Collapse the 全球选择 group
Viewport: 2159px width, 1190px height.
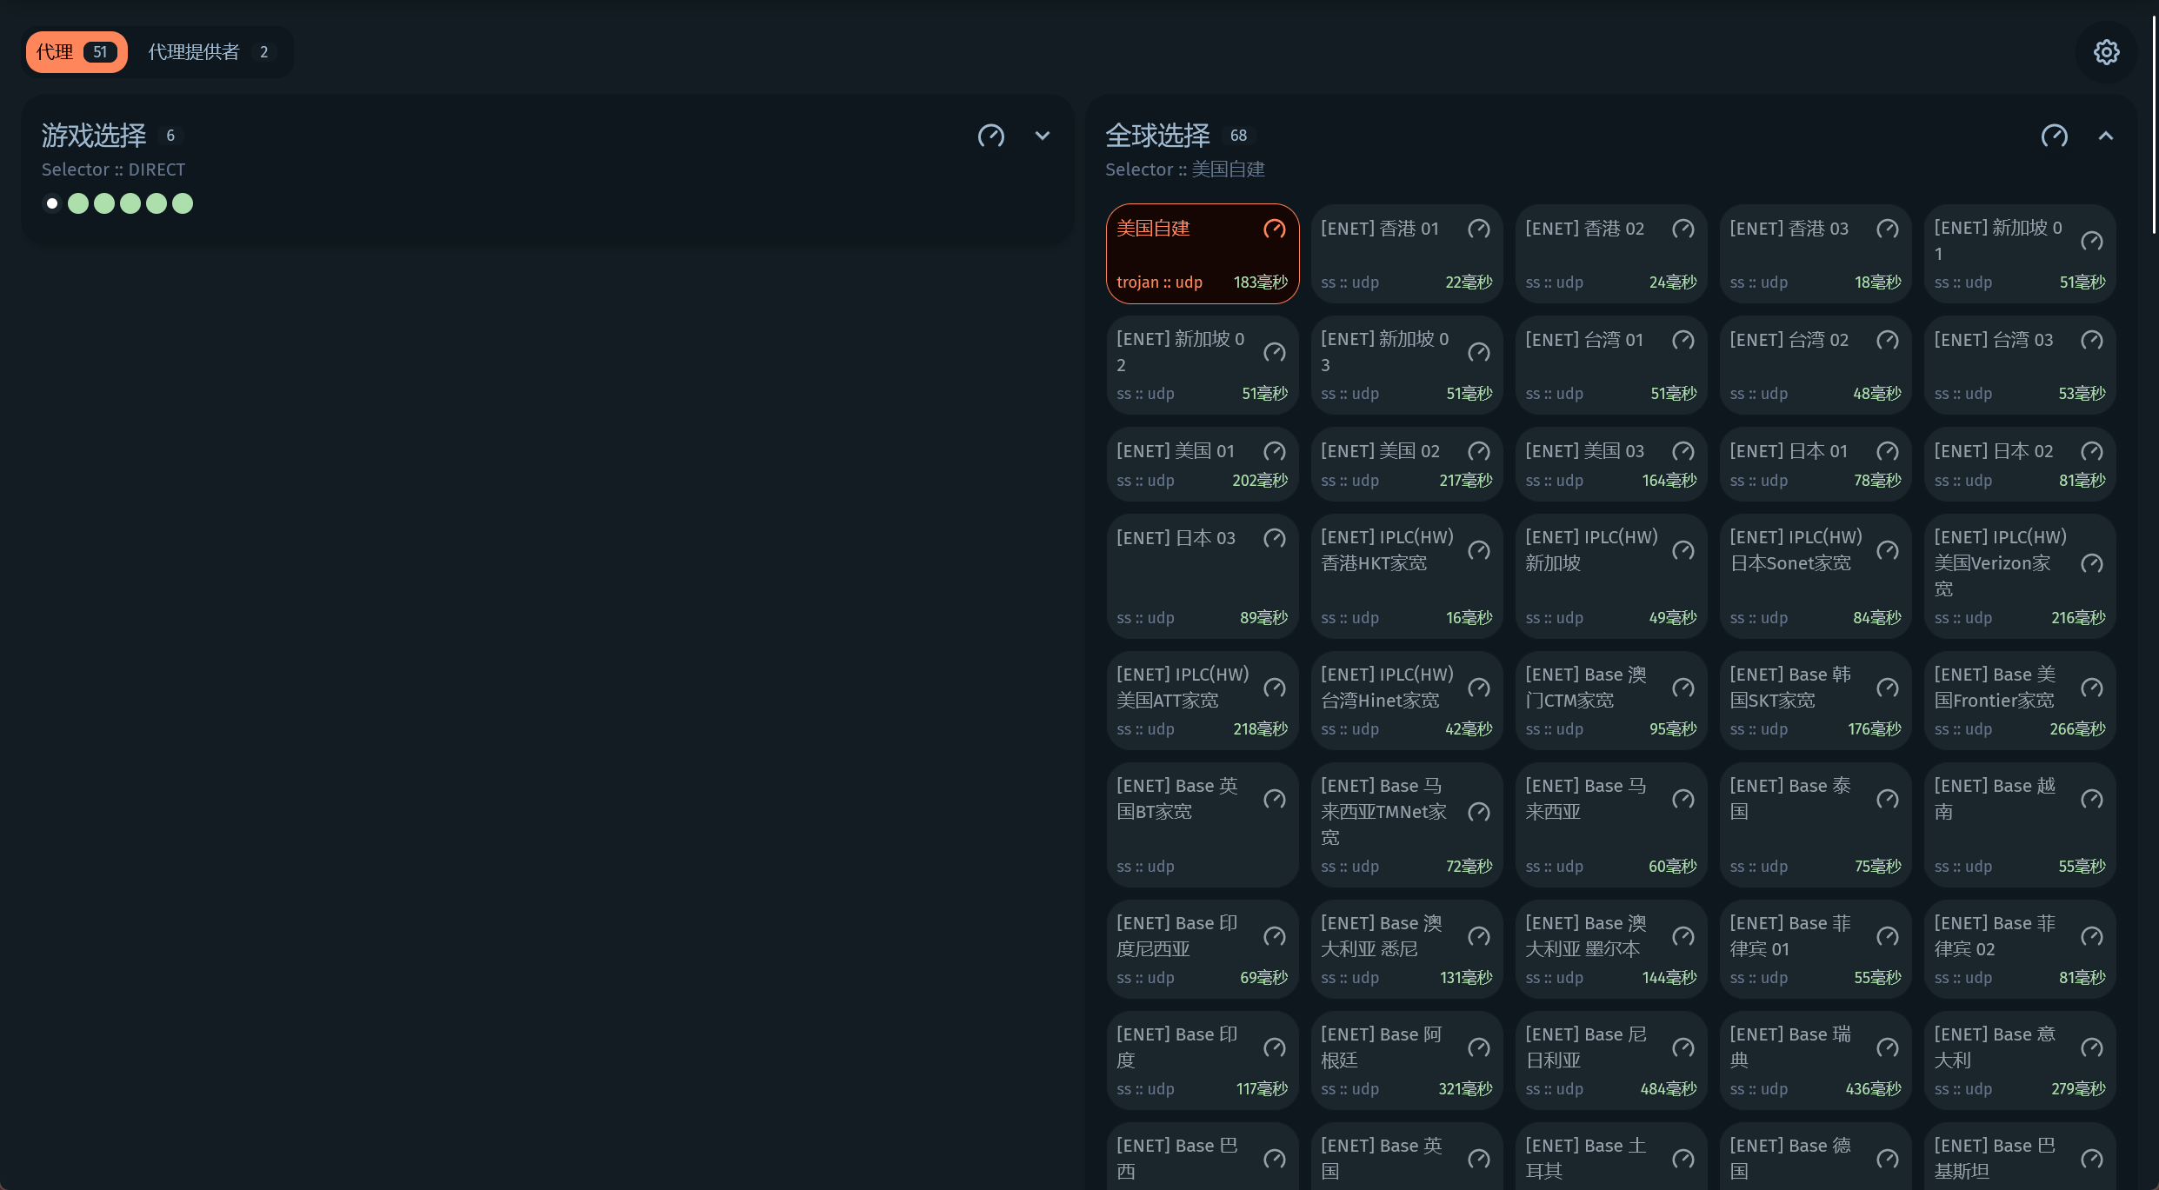click(2105, 136)
